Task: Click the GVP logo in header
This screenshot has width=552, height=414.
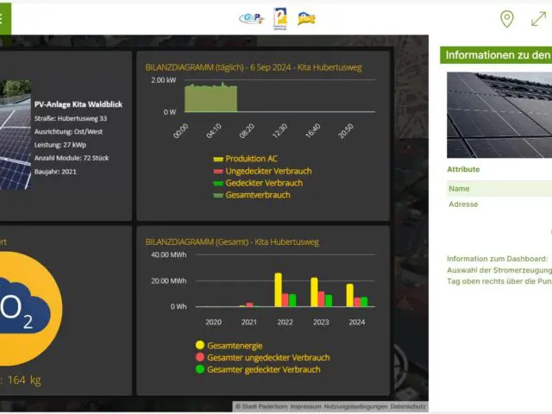Action: tap(250, 18)
